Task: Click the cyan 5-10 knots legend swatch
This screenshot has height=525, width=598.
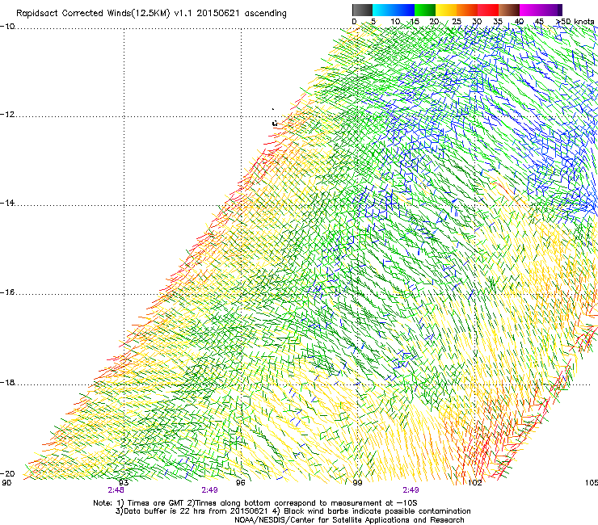Action: click(x=383, y=10)
